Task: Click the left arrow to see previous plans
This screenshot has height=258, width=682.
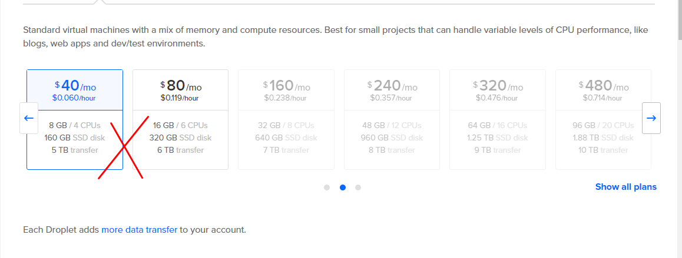Action: tap(29, 118)
